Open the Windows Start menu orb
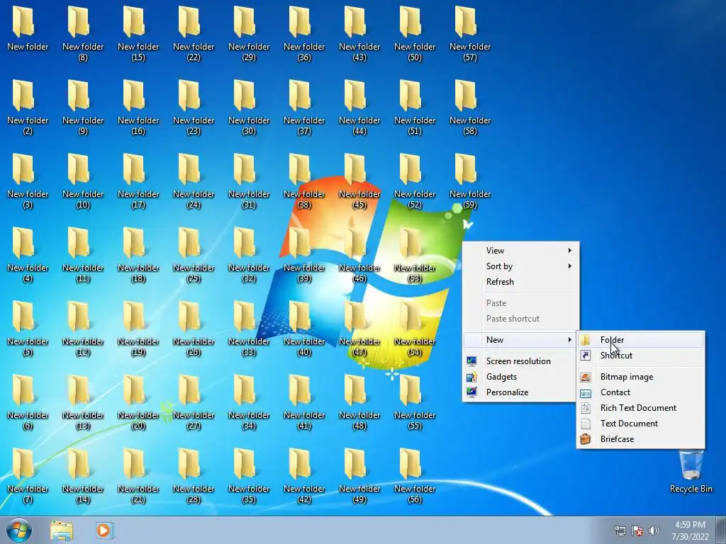Image resolution: width=726 pixels, height=544 pixels. coord(19,530)
